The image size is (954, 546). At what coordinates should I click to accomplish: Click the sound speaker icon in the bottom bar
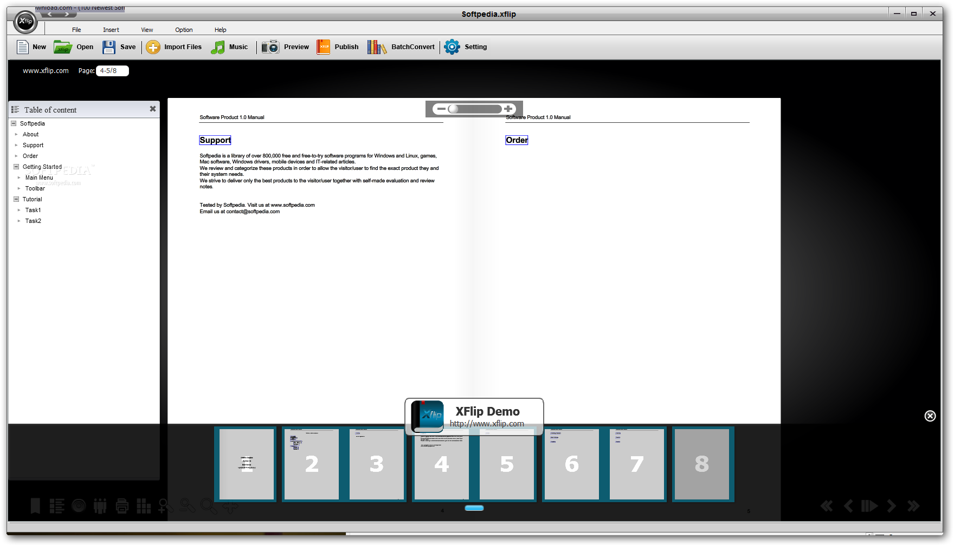tap(79, 505)
